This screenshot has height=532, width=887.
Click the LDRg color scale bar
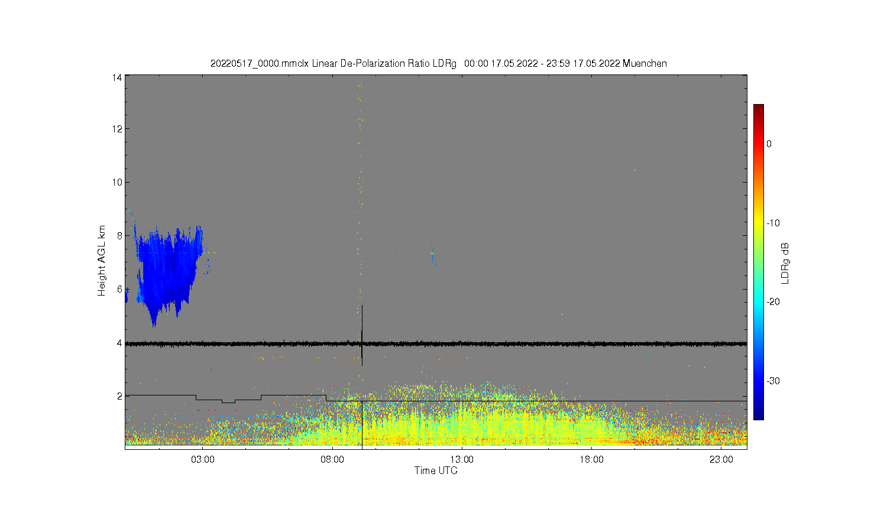[758, 262]
